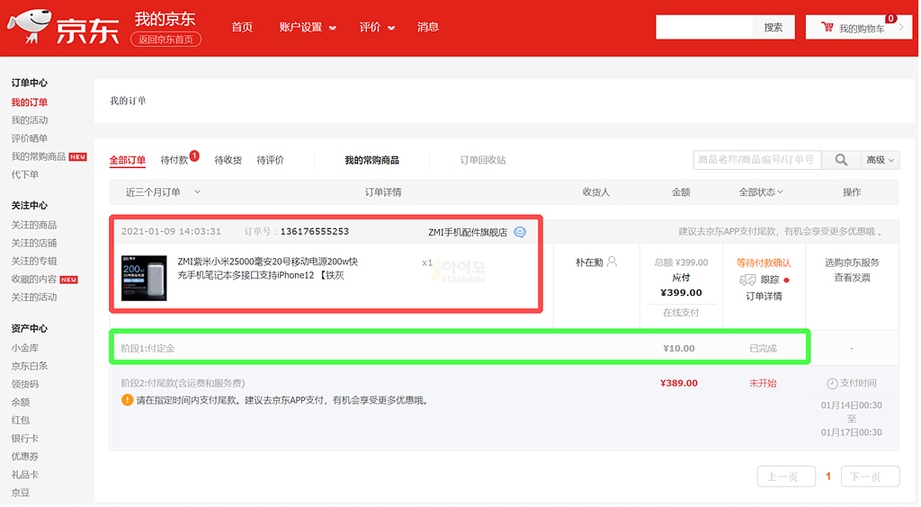The image size is (921, 507).
Task: Open 优惠券 in sidebar
Action: (x=24, y=458)
